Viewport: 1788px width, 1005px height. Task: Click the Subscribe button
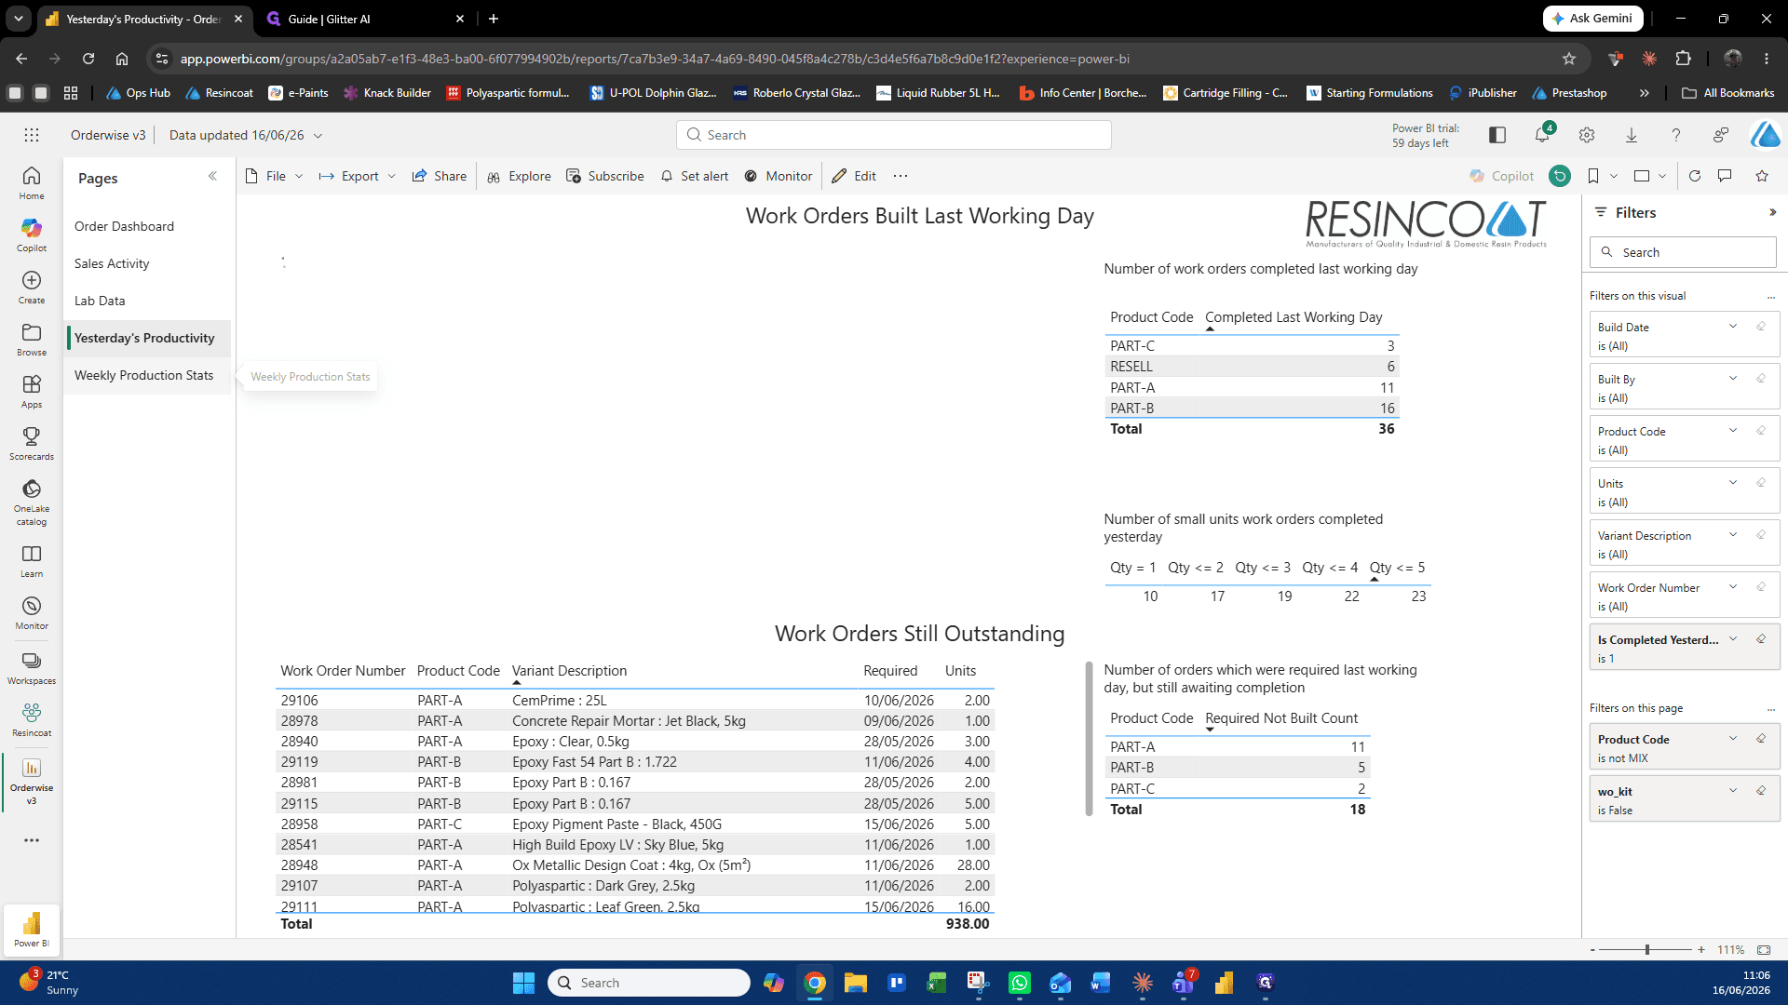pos(605,176)
